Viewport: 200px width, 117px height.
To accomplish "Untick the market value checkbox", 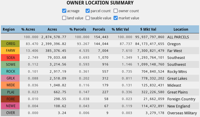I will (x=116, y=18).
